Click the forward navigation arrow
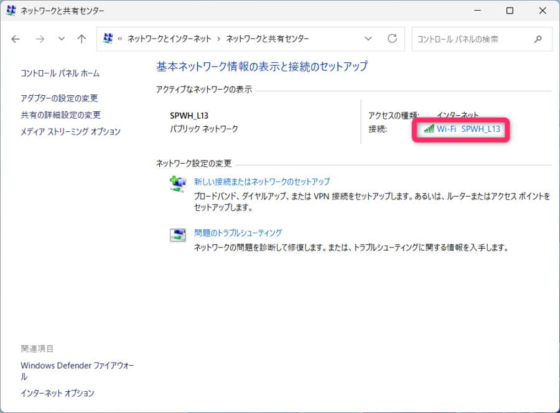560x413 pixels. point(40,39)
